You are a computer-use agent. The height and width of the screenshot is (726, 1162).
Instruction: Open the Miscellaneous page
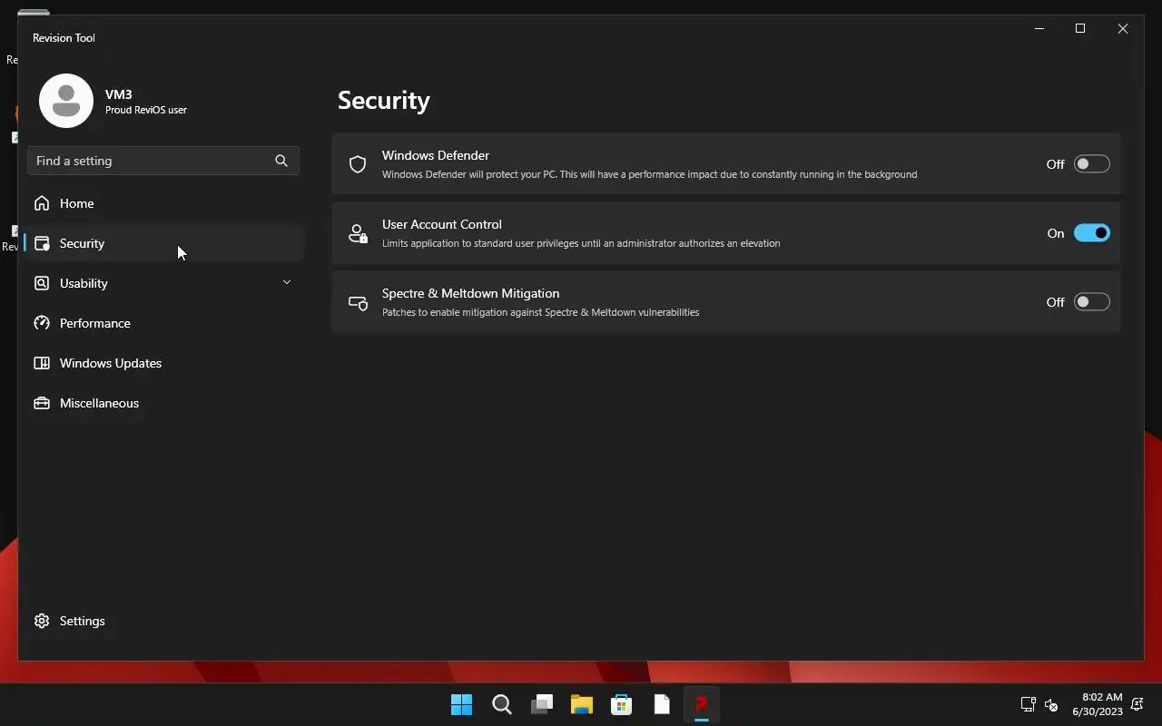pyautogui.click(x=163, y=403)
